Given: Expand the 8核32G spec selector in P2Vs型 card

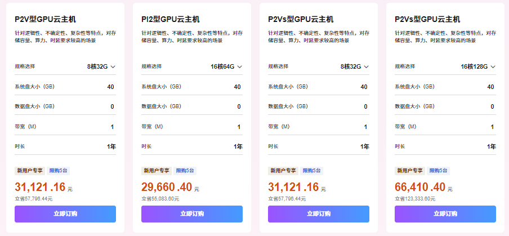Looking at the screenshot, I should tap(355, 66).
